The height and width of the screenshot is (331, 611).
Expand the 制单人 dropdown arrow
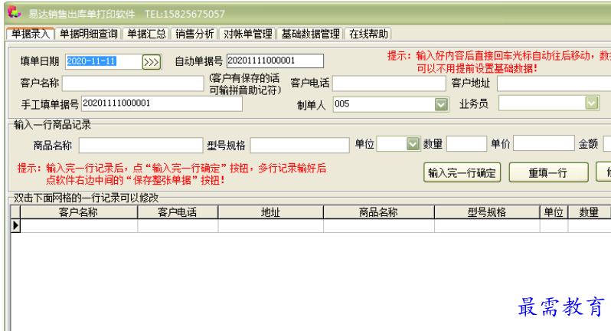click(x=441, y=104)
